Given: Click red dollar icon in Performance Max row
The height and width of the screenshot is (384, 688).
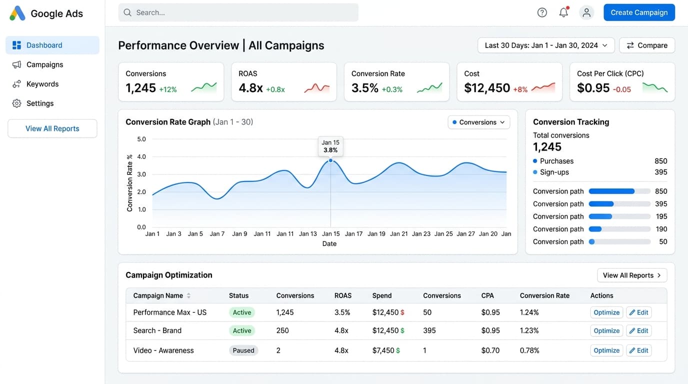Looking at the screenshot, I should tap(402, 312).
